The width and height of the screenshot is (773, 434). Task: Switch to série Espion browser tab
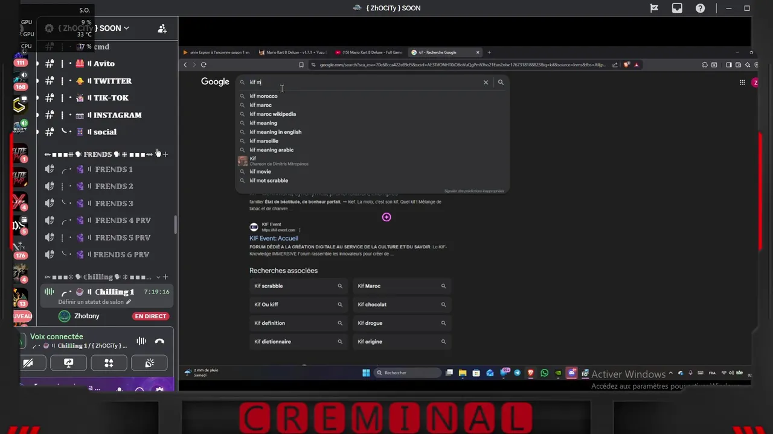[x=216, y=52]
